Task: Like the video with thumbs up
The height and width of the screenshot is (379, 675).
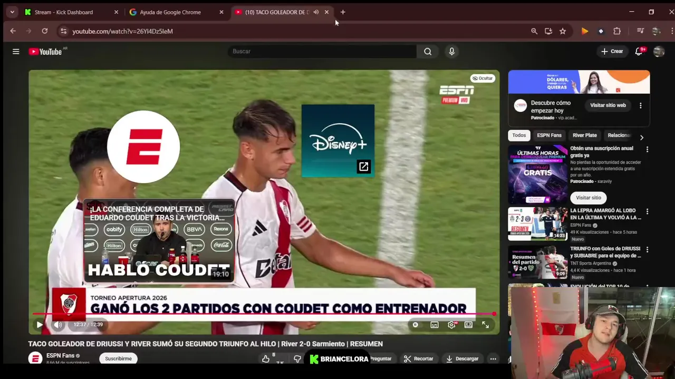Action: 266,358
